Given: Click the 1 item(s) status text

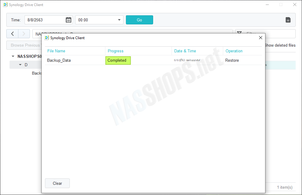Looking at the screenshot, I should point(285,187).
